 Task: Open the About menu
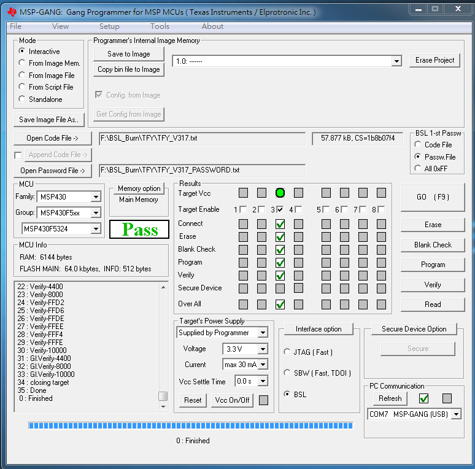[212, 26]
